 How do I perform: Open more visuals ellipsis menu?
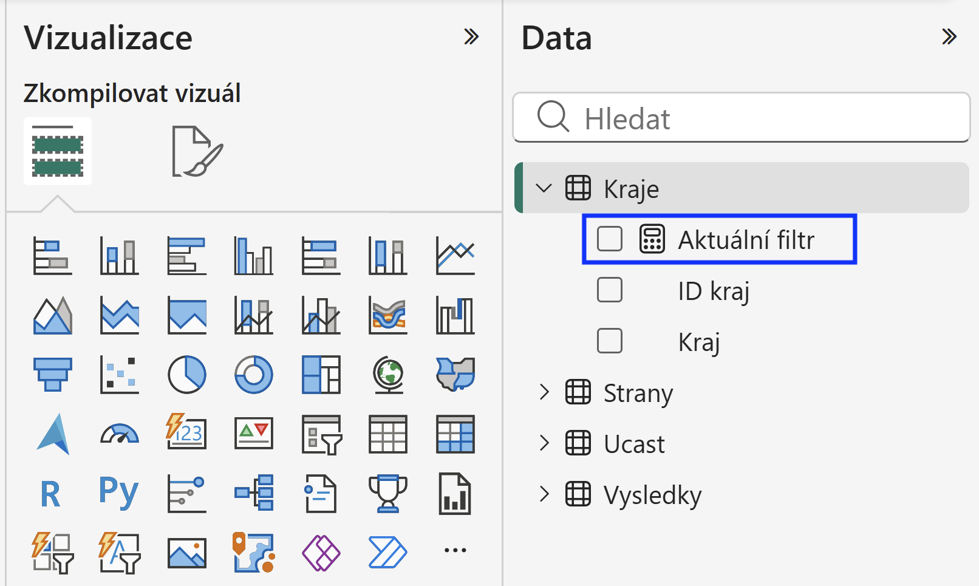[x=455, y=551]
